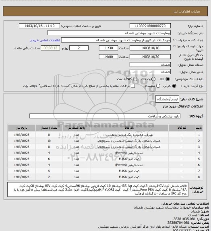Screen dimensions: 211x231
Task: Select row 4 تست فریتین (Ferritin)
Action: tap(129, 153)
